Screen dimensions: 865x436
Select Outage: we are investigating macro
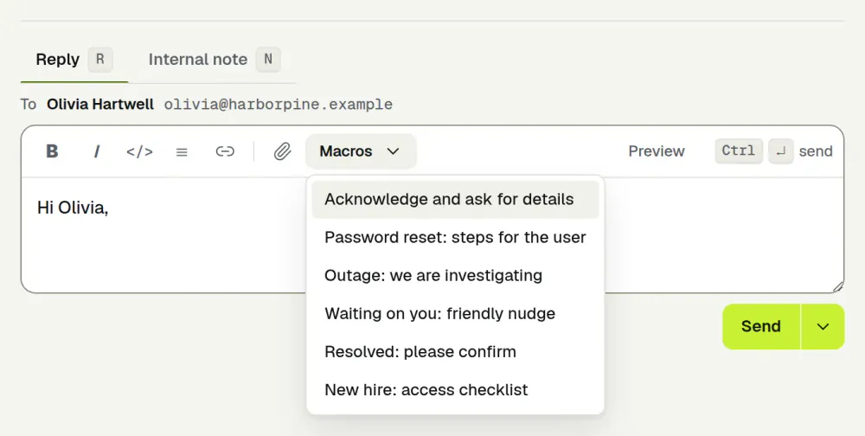click(x=455, y=275)
